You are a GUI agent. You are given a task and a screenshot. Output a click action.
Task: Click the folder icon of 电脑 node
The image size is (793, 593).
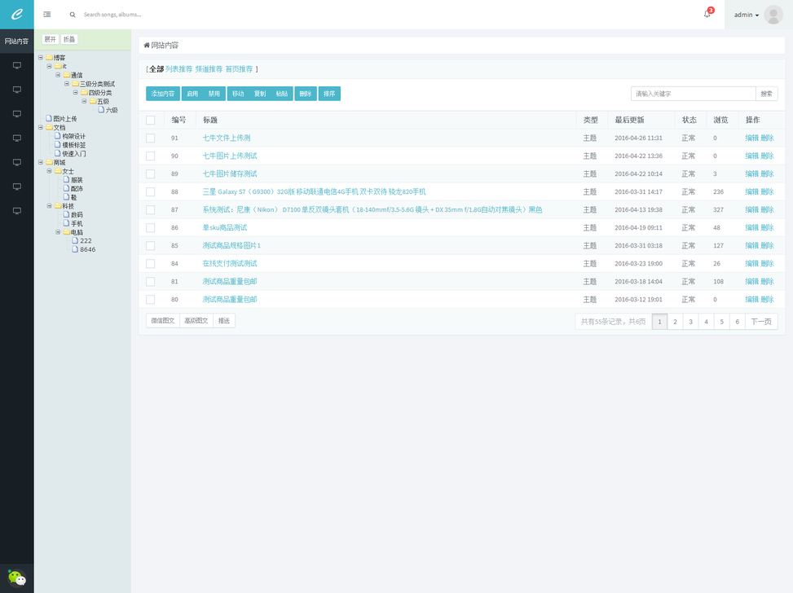[66, 232]
